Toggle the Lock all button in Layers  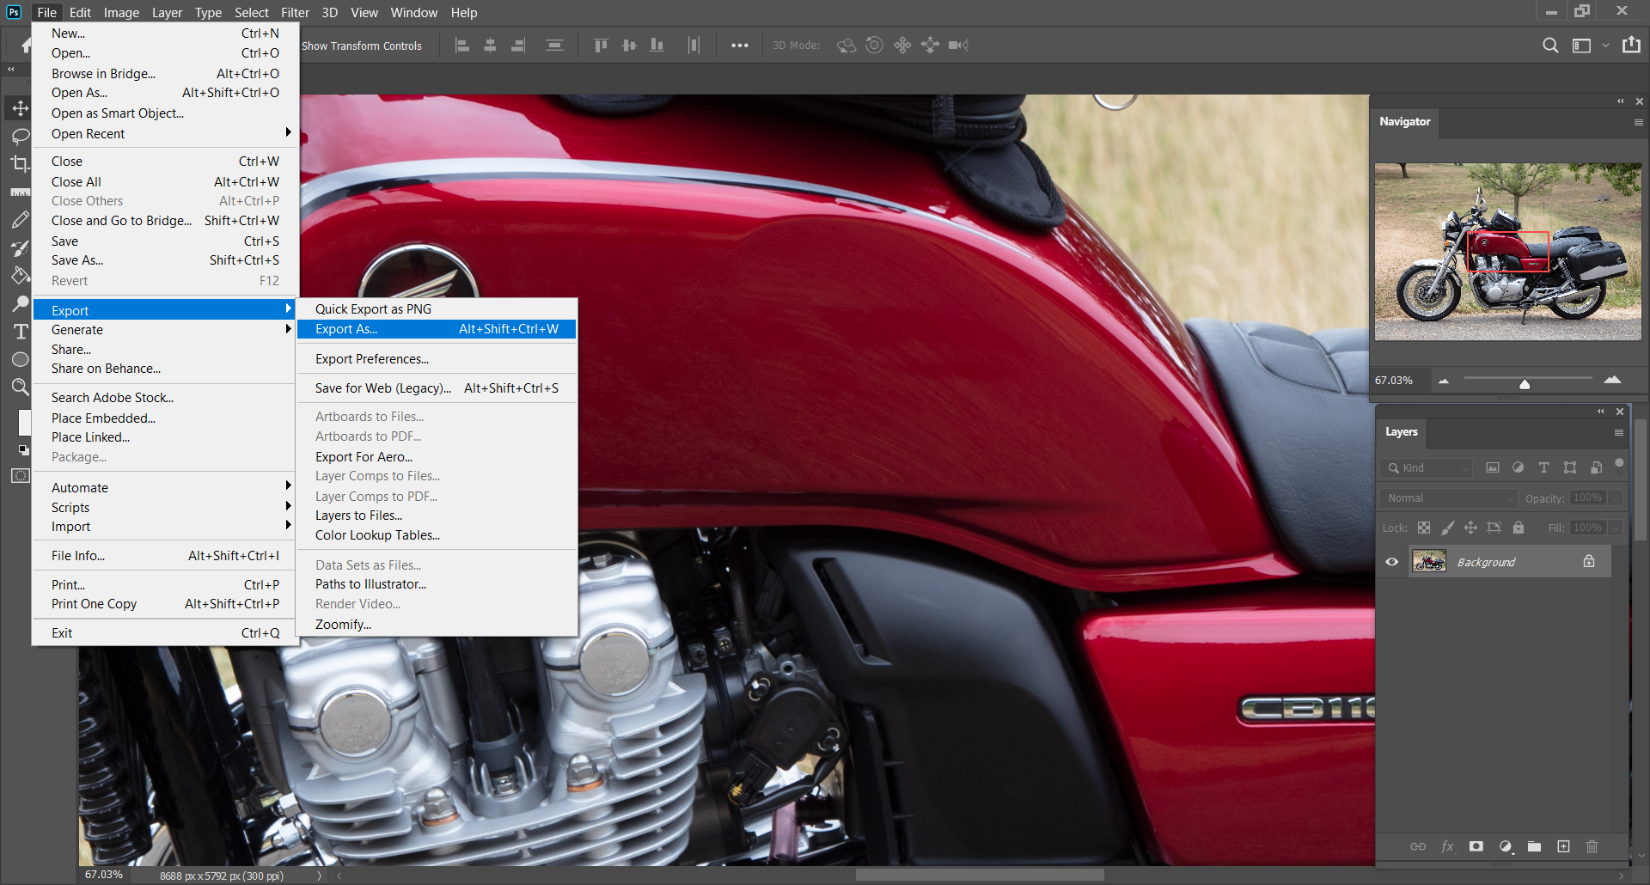click(1519, 528)
